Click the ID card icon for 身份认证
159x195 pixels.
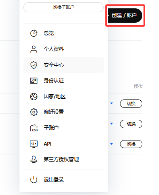tap(34, 81)
